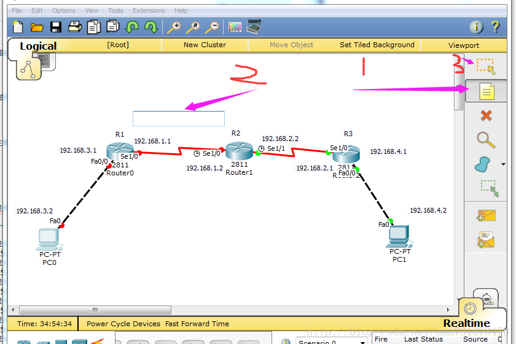The width and height of the screenshot is (516, 344).
Task: Click the vertical scrollbar thumb
Action: pos(458,87)
